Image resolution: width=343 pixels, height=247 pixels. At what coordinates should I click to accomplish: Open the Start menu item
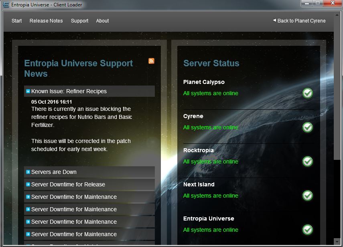coord(16,21)
